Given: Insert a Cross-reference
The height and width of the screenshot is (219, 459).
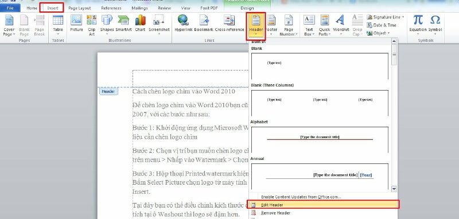Looking at the screenshot, I should pos(229,24).
